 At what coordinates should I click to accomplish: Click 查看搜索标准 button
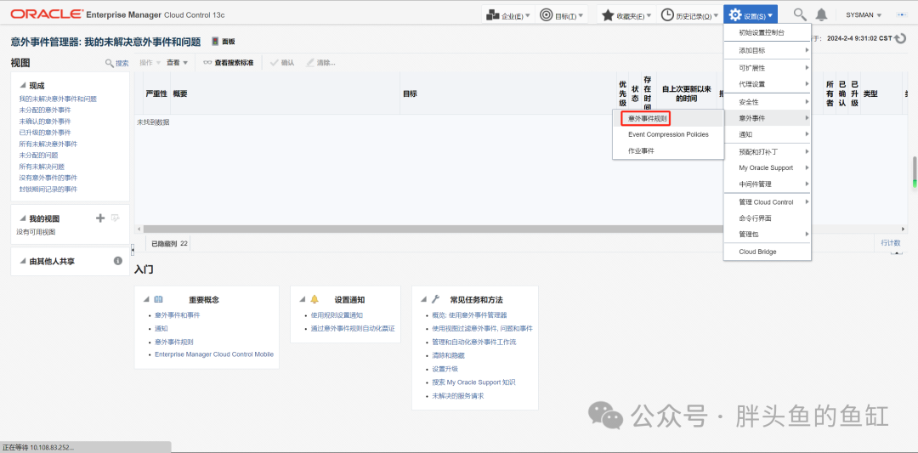(x=228, y=63)
